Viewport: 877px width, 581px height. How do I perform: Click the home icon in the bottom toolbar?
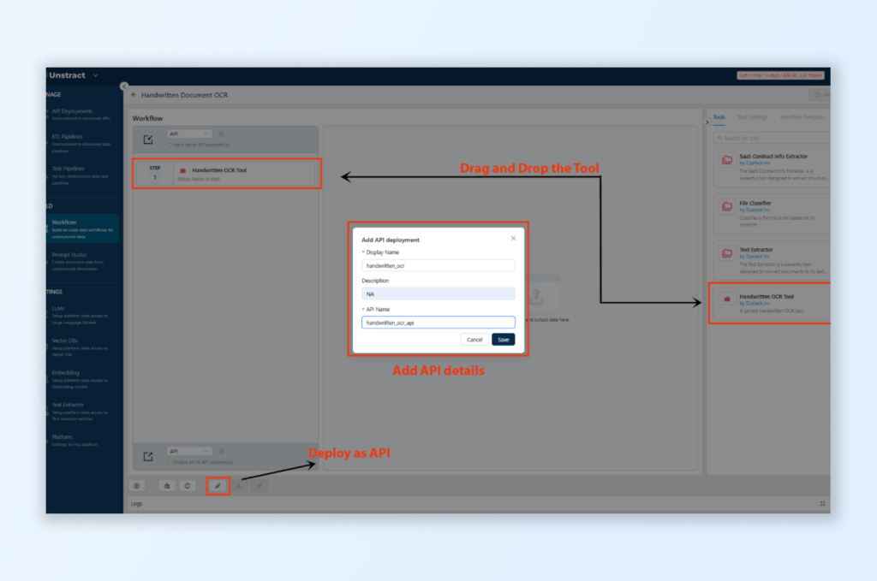pos(167,485)
